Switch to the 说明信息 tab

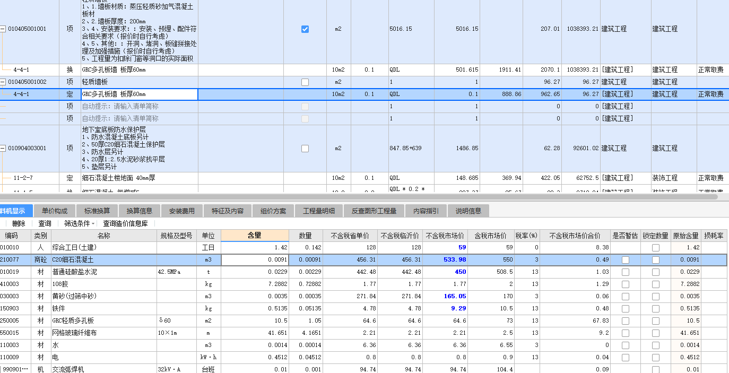tap(468, 211)
